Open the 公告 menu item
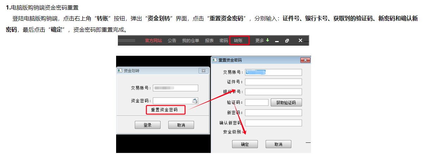This screenshot has width=431, height=154. click(x=172, y=40)
